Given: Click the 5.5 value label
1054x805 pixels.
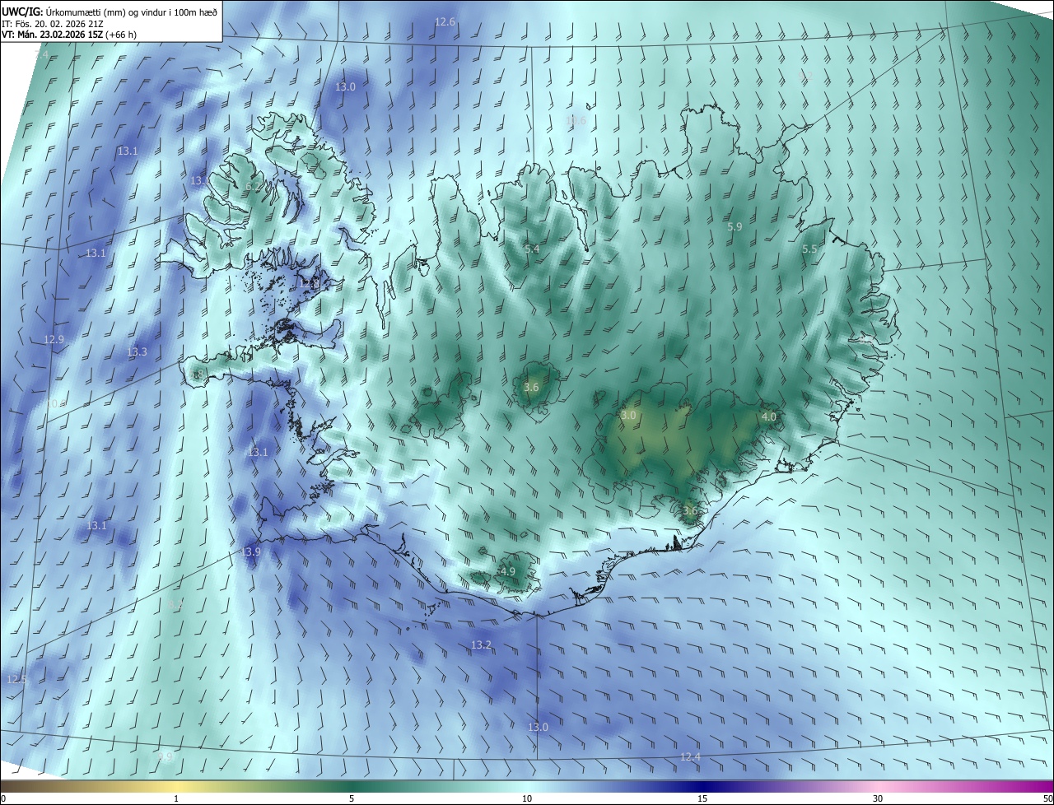Looking at the screenshot, I should tap(809, 249).
